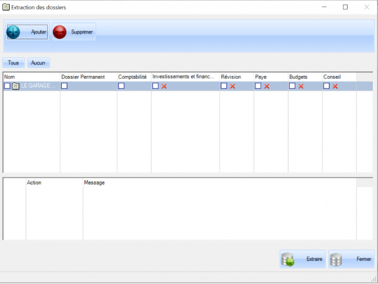Click the Message column header in the log
The width and height of the screenshot is (378, 284).
[220, 183]
